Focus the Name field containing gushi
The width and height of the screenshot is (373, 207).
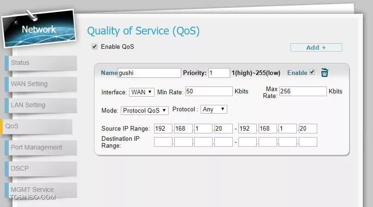149,73
